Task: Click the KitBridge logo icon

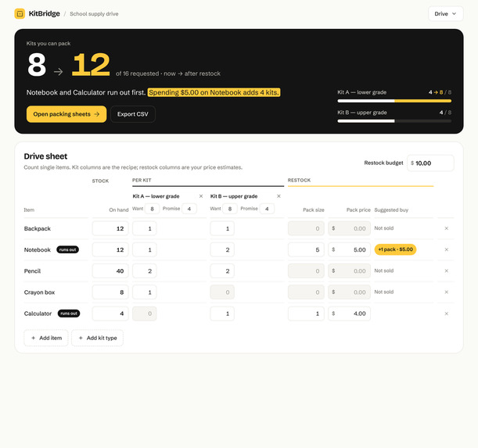Action: click(20, 14)
